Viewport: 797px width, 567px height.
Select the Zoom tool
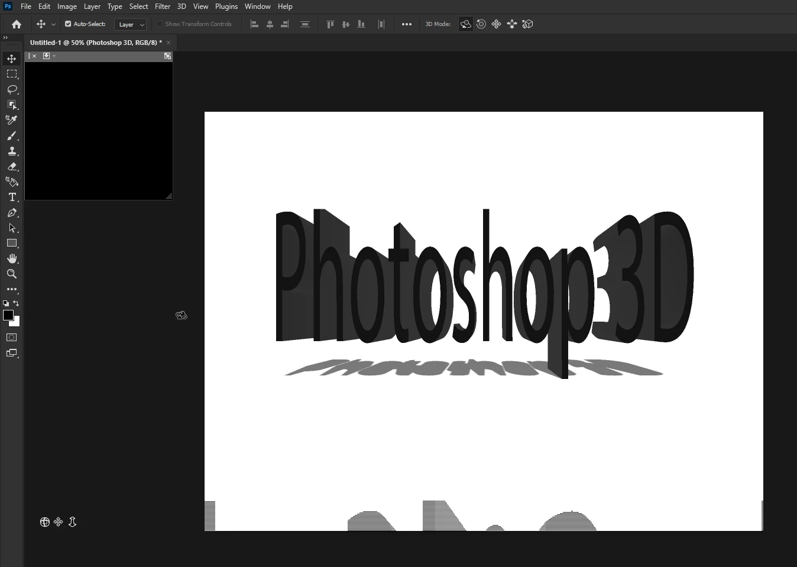(12, 274)
